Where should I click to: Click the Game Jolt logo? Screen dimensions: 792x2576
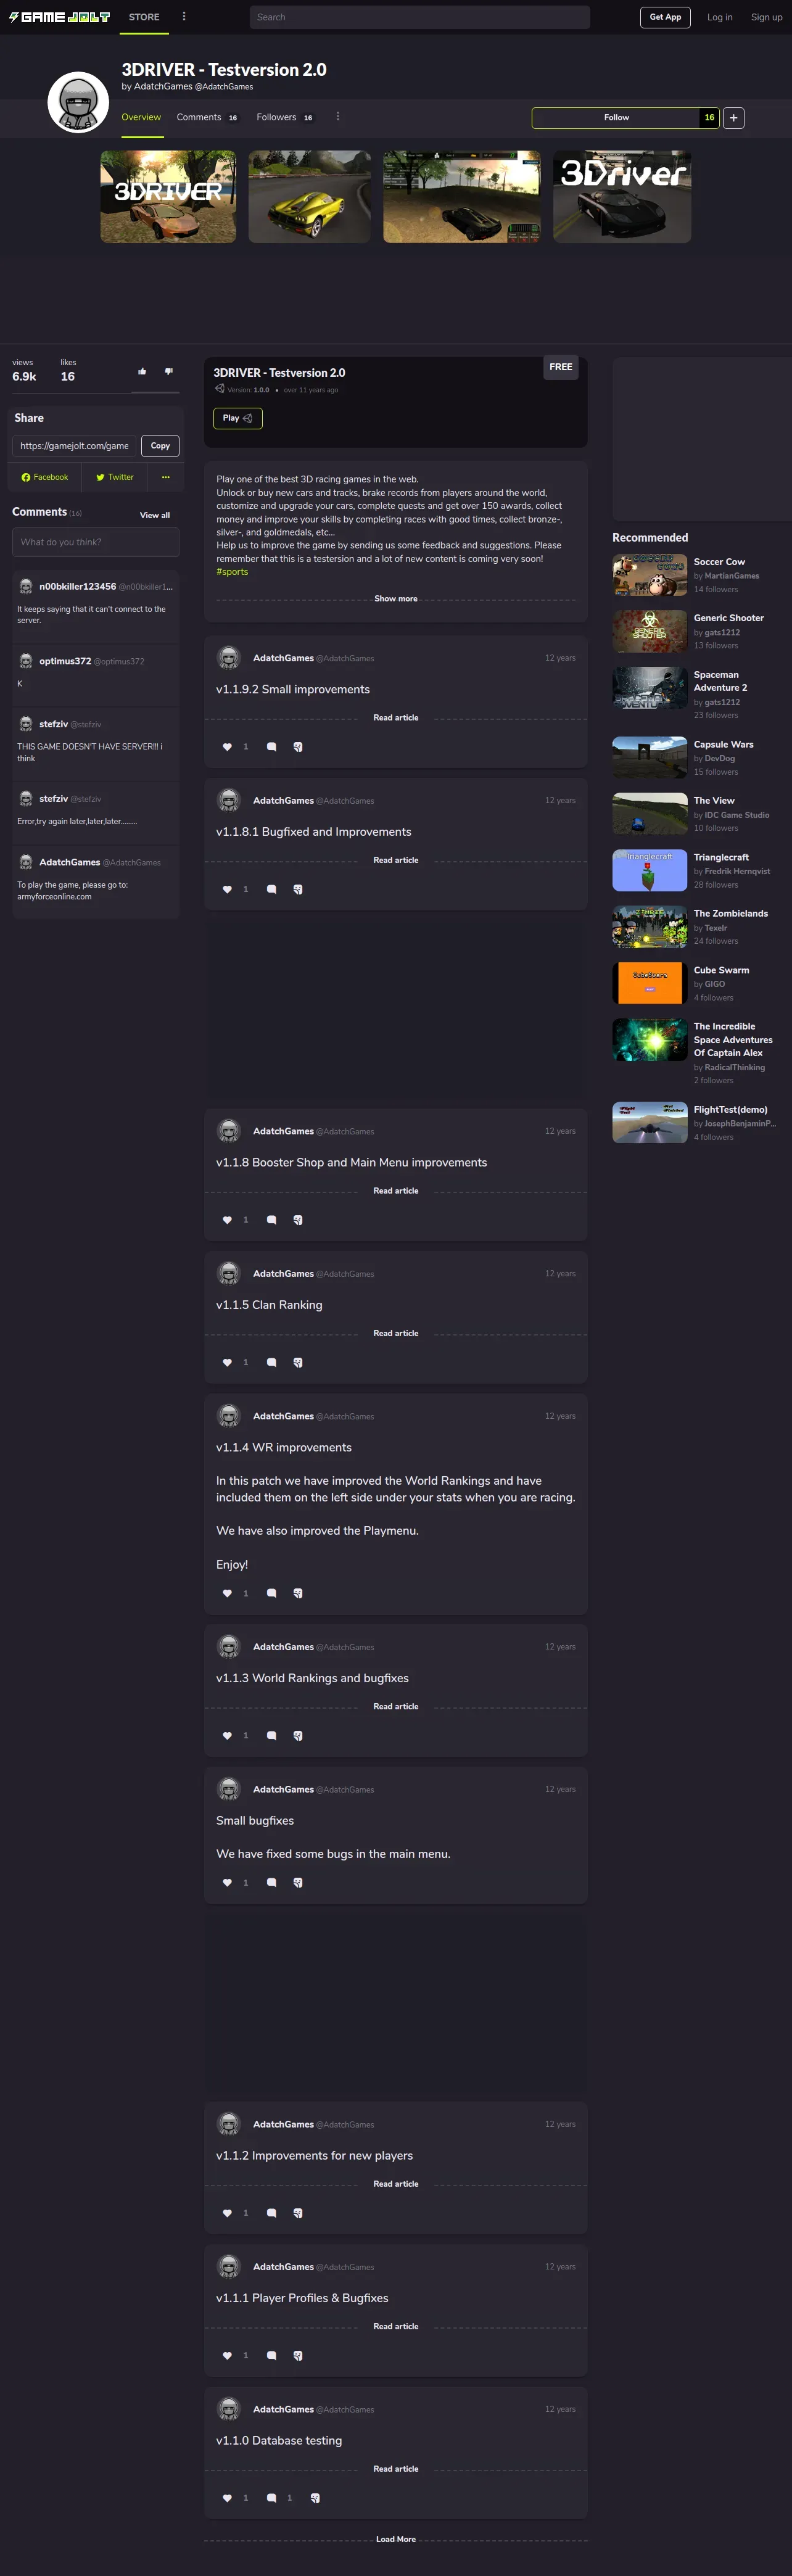tap(60, 17)
